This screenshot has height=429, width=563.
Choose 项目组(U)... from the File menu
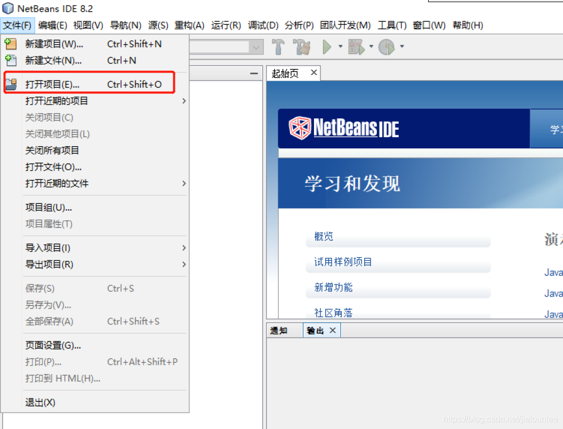pyautogui.click(x=95, y=208)
